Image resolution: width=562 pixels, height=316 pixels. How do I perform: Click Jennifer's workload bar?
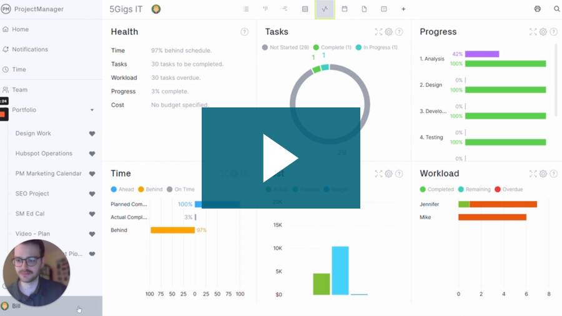pyautogui.click(x=498, y=204)
